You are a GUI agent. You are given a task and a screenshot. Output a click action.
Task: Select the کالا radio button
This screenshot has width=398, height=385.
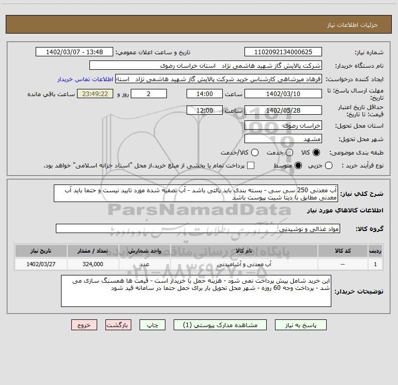pos(316,152)
